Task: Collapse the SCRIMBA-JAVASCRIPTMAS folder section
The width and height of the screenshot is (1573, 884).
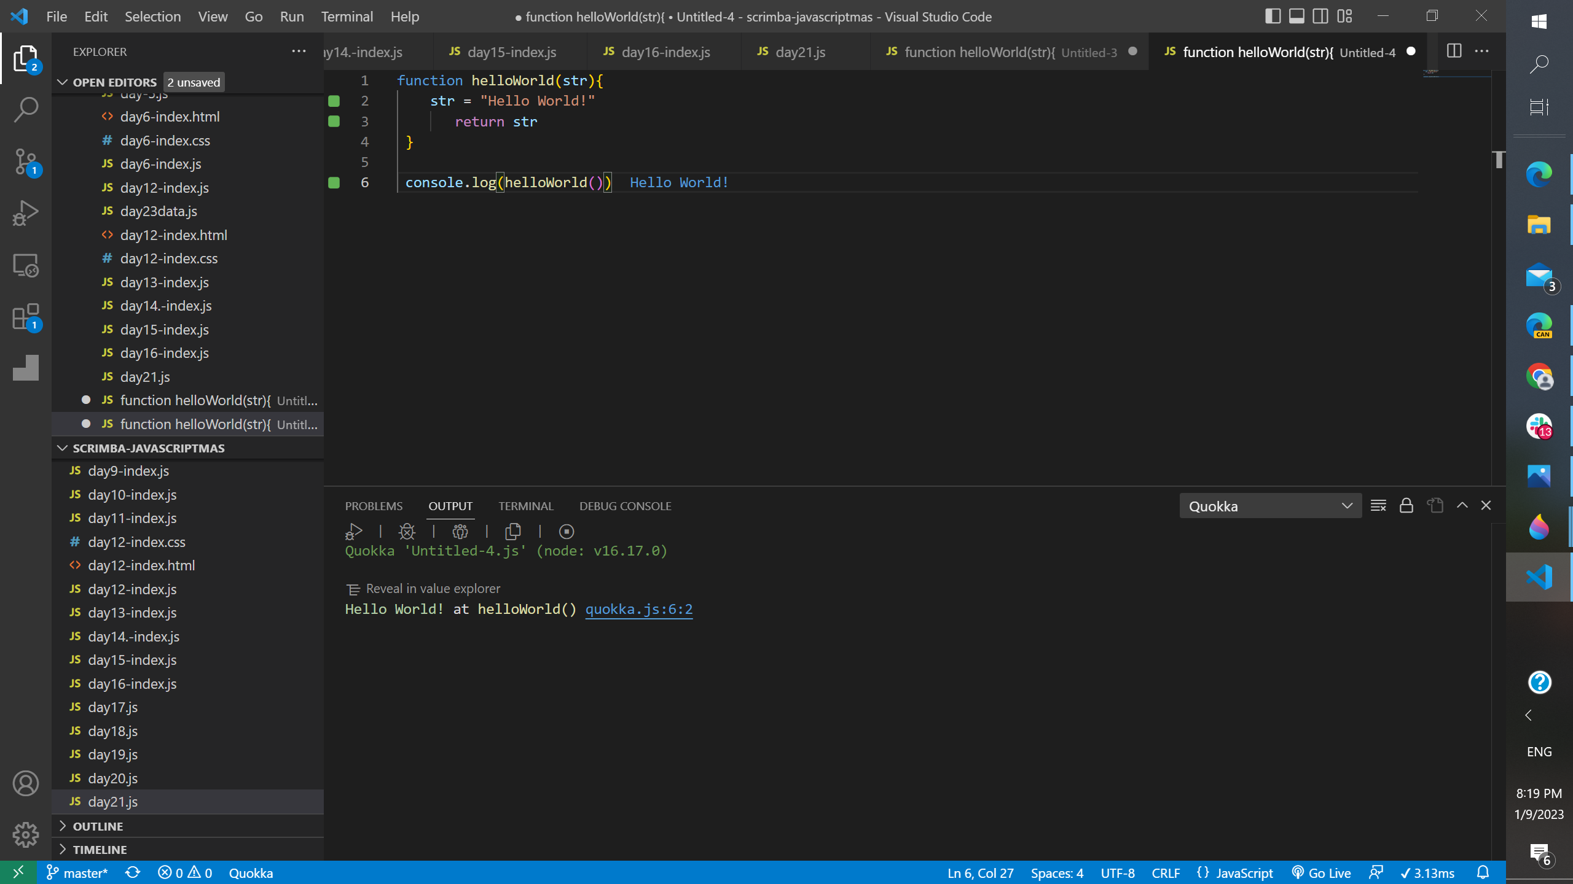Action: [148, 448]
